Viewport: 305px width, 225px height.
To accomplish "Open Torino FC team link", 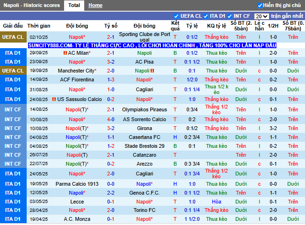I will coord(145,210).
